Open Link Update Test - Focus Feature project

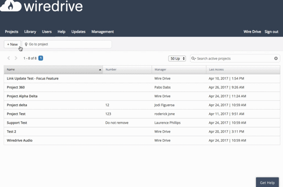click(33, 78)
